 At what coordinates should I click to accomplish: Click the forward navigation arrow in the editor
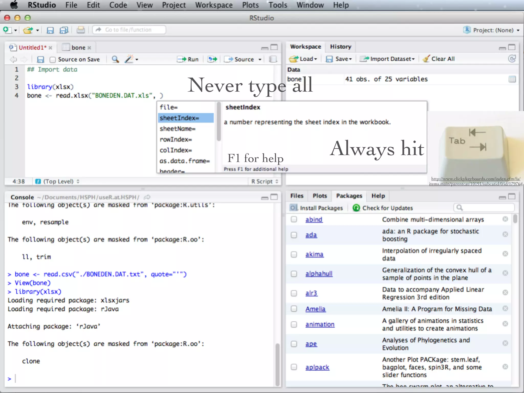24,59
